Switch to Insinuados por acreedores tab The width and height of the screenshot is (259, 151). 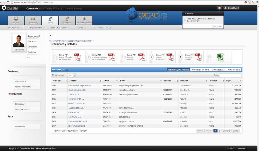[x=200, y=70]
